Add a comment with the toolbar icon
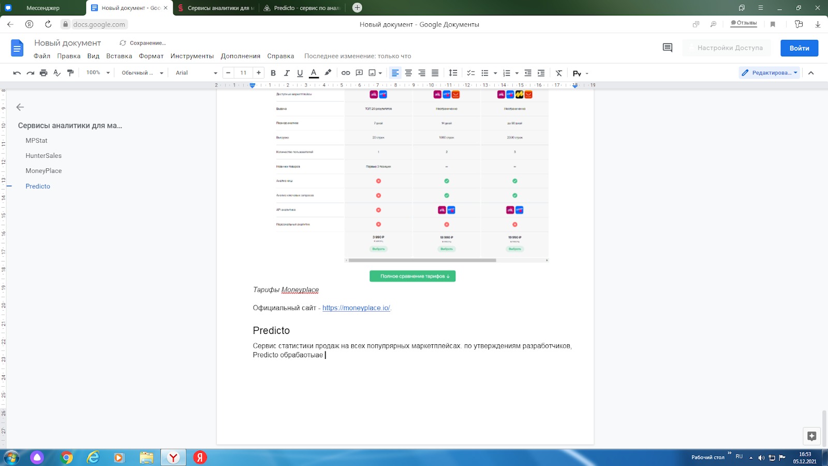 (x=359, y=73)
